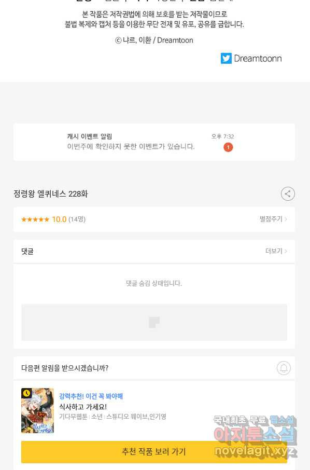Click the 정령왕 엘퀴네스 228화 title

tap(51, 194)
